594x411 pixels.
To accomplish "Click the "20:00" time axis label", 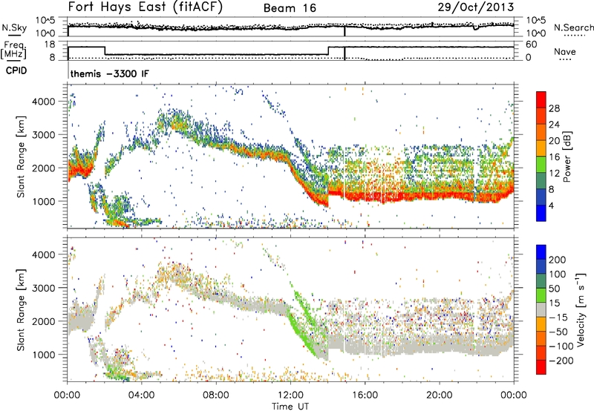I will coord(440,395).
